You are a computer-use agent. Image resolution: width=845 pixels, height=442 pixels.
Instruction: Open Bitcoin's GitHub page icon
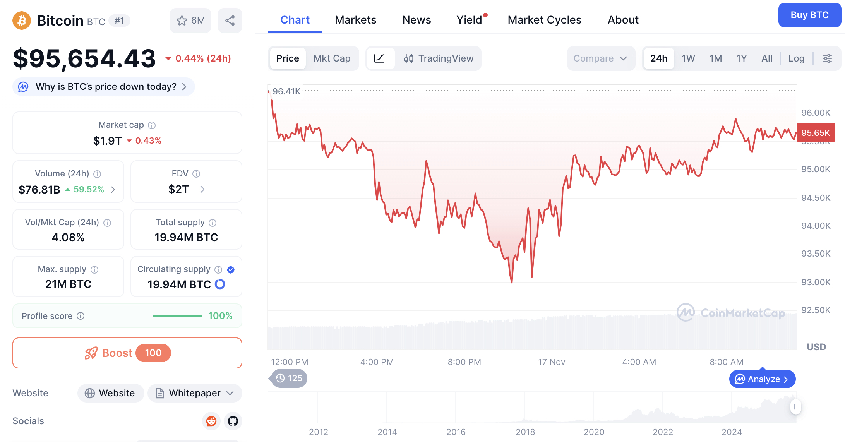pos(233,421)
